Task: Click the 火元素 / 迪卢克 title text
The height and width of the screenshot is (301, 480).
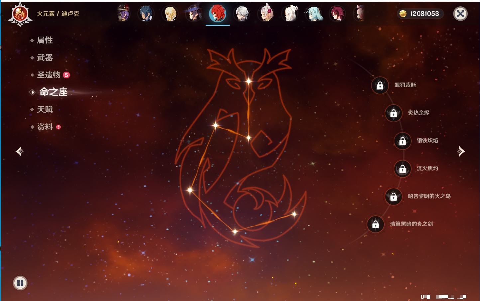Action: pyautogui.click(x=58, y=14)
